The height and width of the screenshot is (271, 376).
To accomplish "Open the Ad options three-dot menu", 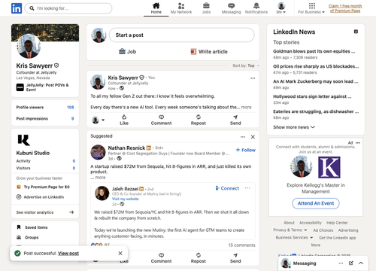I will tap(358, 143).
